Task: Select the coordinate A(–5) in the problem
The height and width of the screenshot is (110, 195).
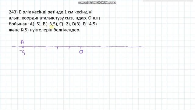Action: (x=35, y=24)
